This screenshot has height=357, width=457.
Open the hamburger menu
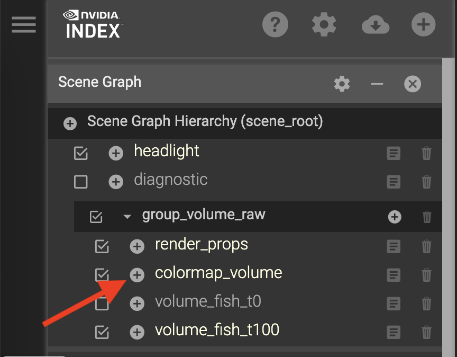(24, 25)
